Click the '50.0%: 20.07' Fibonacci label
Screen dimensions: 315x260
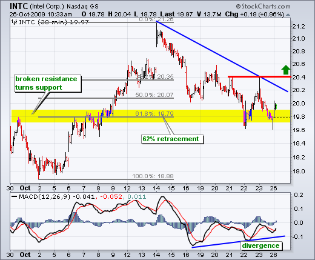click(154, 95)
